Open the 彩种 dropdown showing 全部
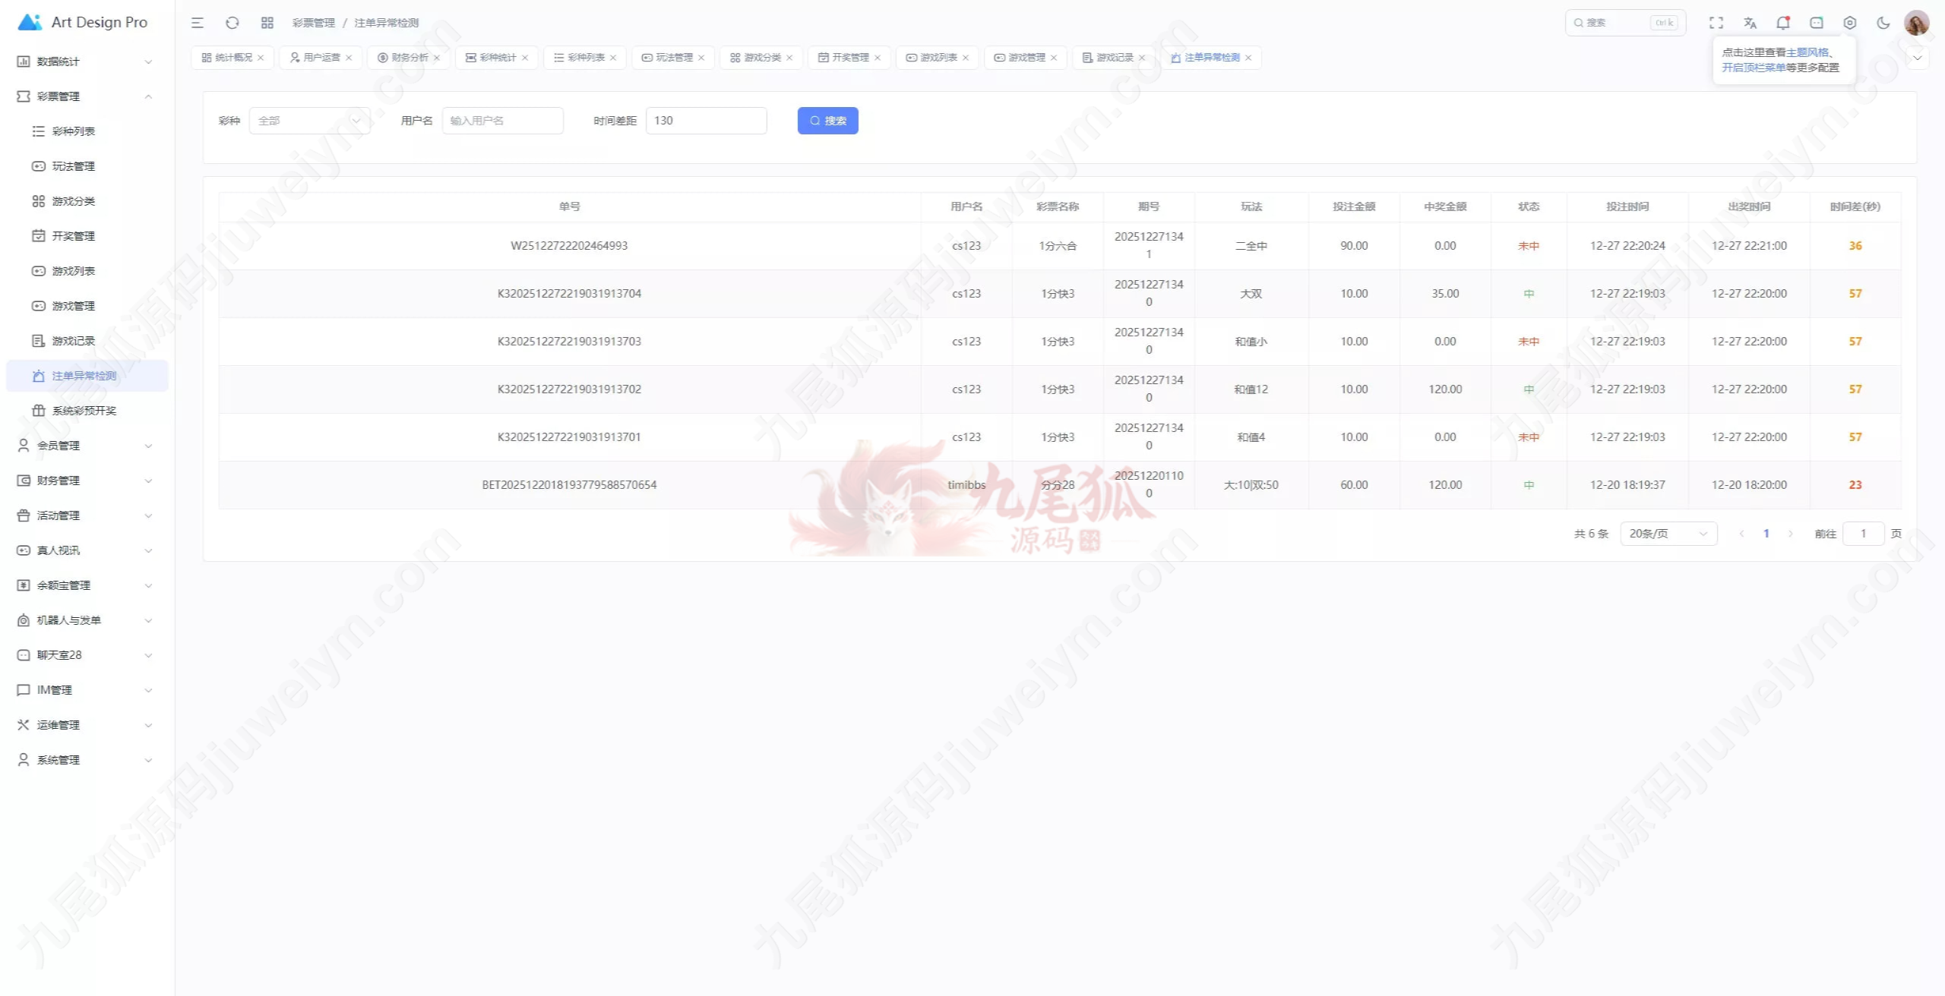 coord(309,121)
